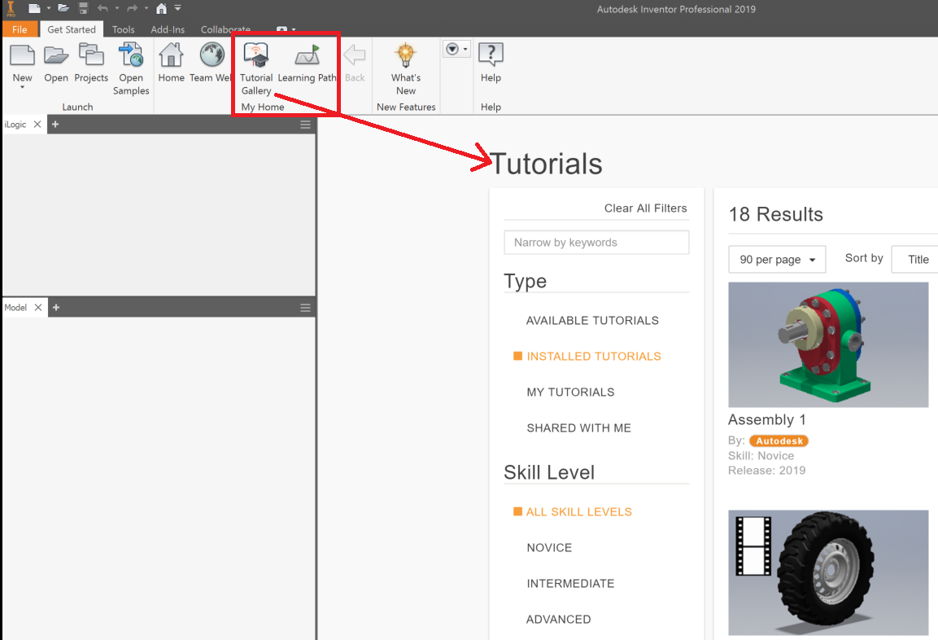Open the iLogic panel hamburger menu

coord(305,125)
